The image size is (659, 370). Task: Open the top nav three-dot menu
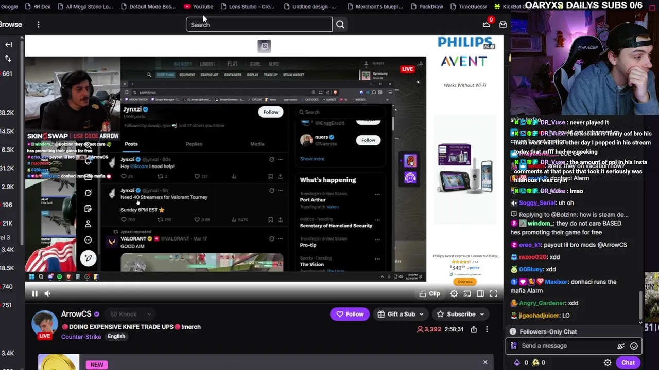38,25
